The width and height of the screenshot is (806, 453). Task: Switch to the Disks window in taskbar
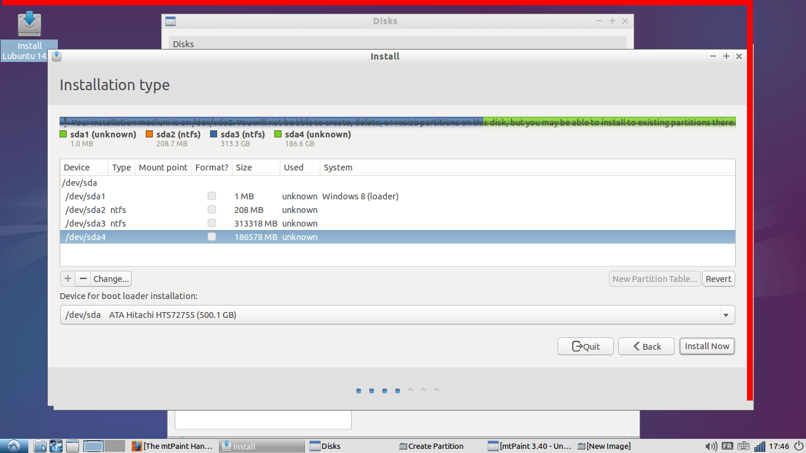(330, 446)
